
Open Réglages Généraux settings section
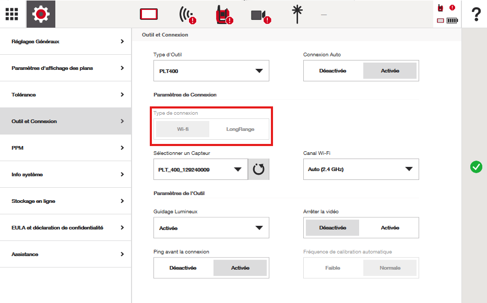pos(65,41)
